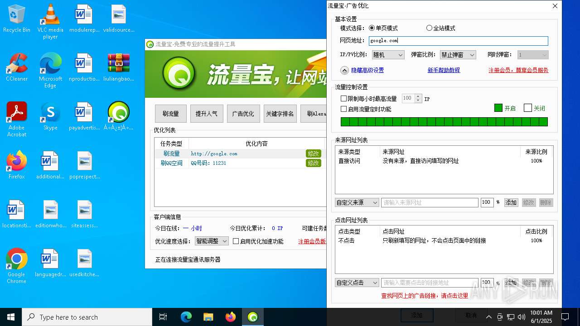
Task: Open the green Q liuliangbao desktop shortcut
Action: click(119, 116)
